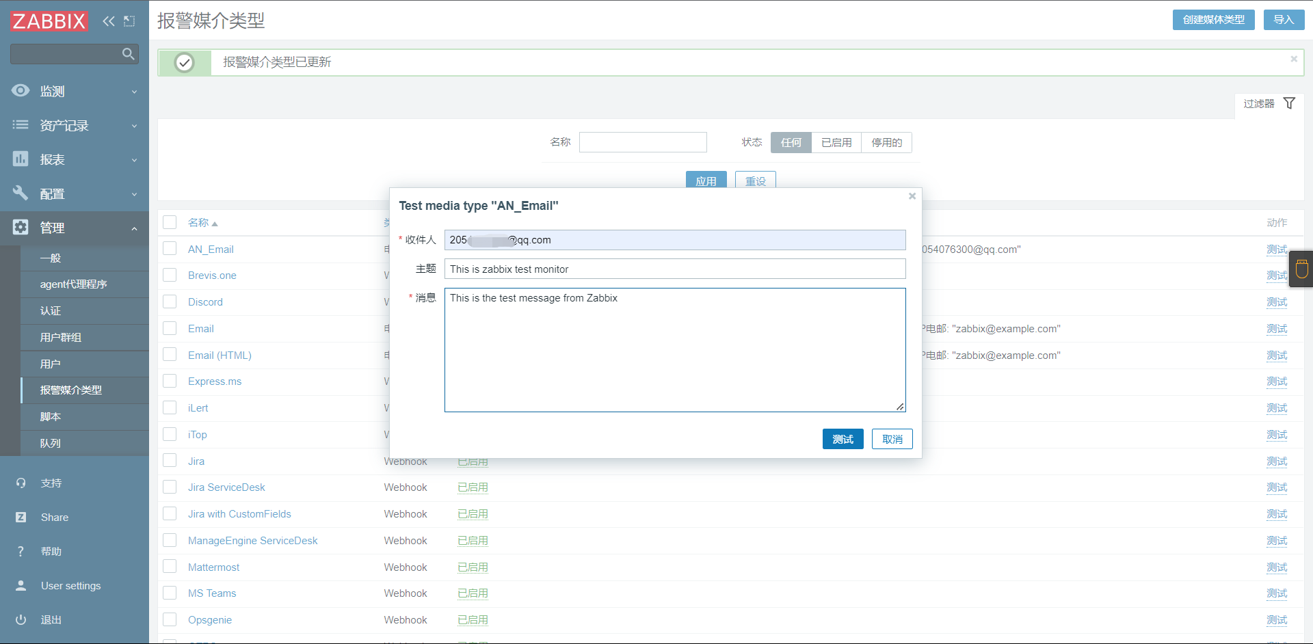The height and width of the screenshot is (644, 1313).
Task: Expand the 监测 menu chevron
Action: point(134,92)
